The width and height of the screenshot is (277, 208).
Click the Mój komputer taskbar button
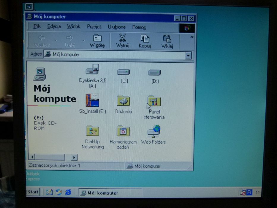coord(110,193)
